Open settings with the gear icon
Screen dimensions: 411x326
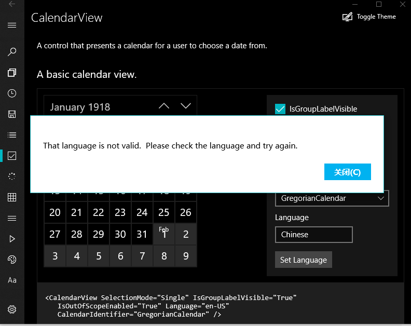(x=12, y=309)
